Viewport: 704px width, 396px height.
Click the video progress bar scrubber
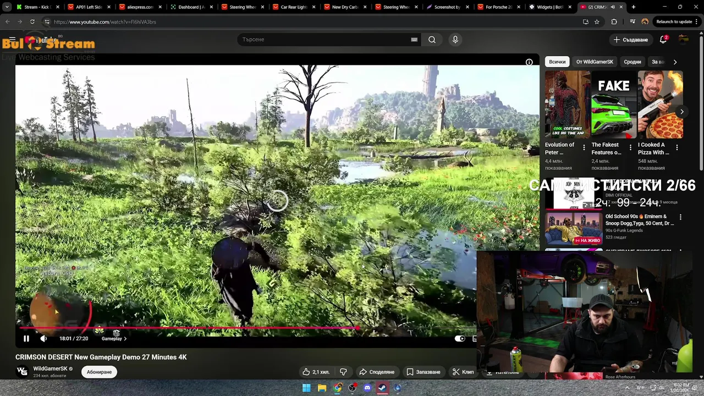pyautogui.click(x=358, y=328)
